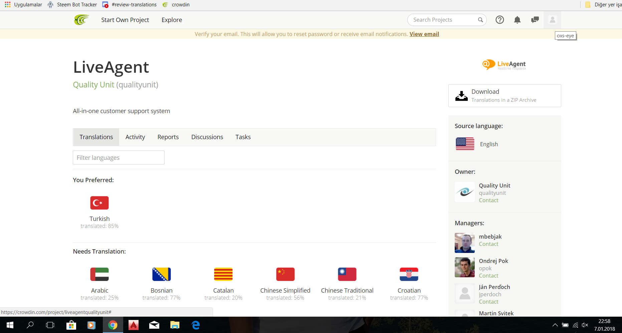The width and height of the screenshot is (622, 333).
Task: Open Quality Unit (qualityunit) link
Action: click(x=116, y=85)
